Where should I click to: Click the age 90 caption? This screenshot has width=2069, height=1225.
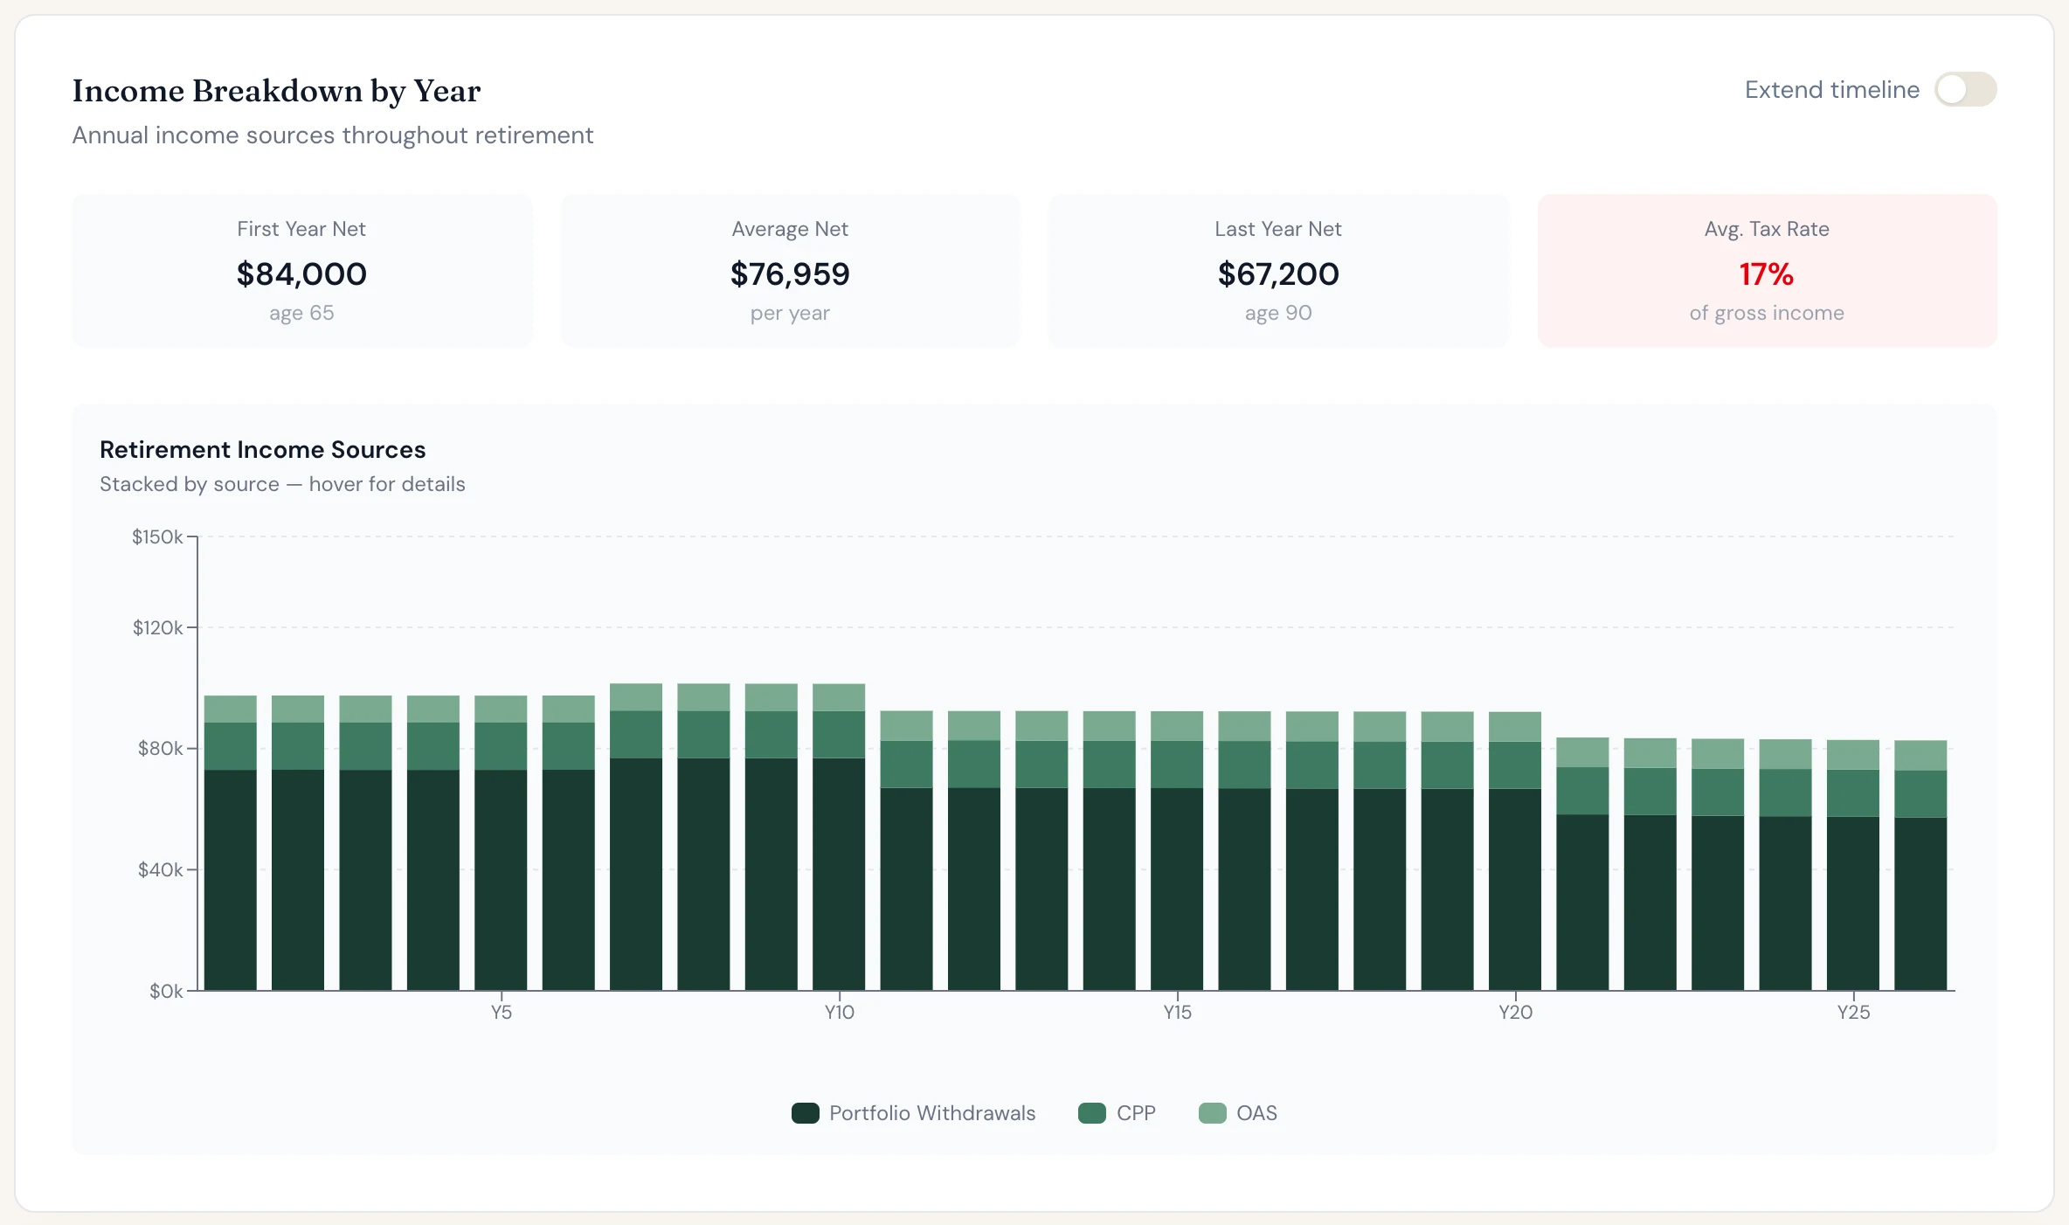(1278, 313)
